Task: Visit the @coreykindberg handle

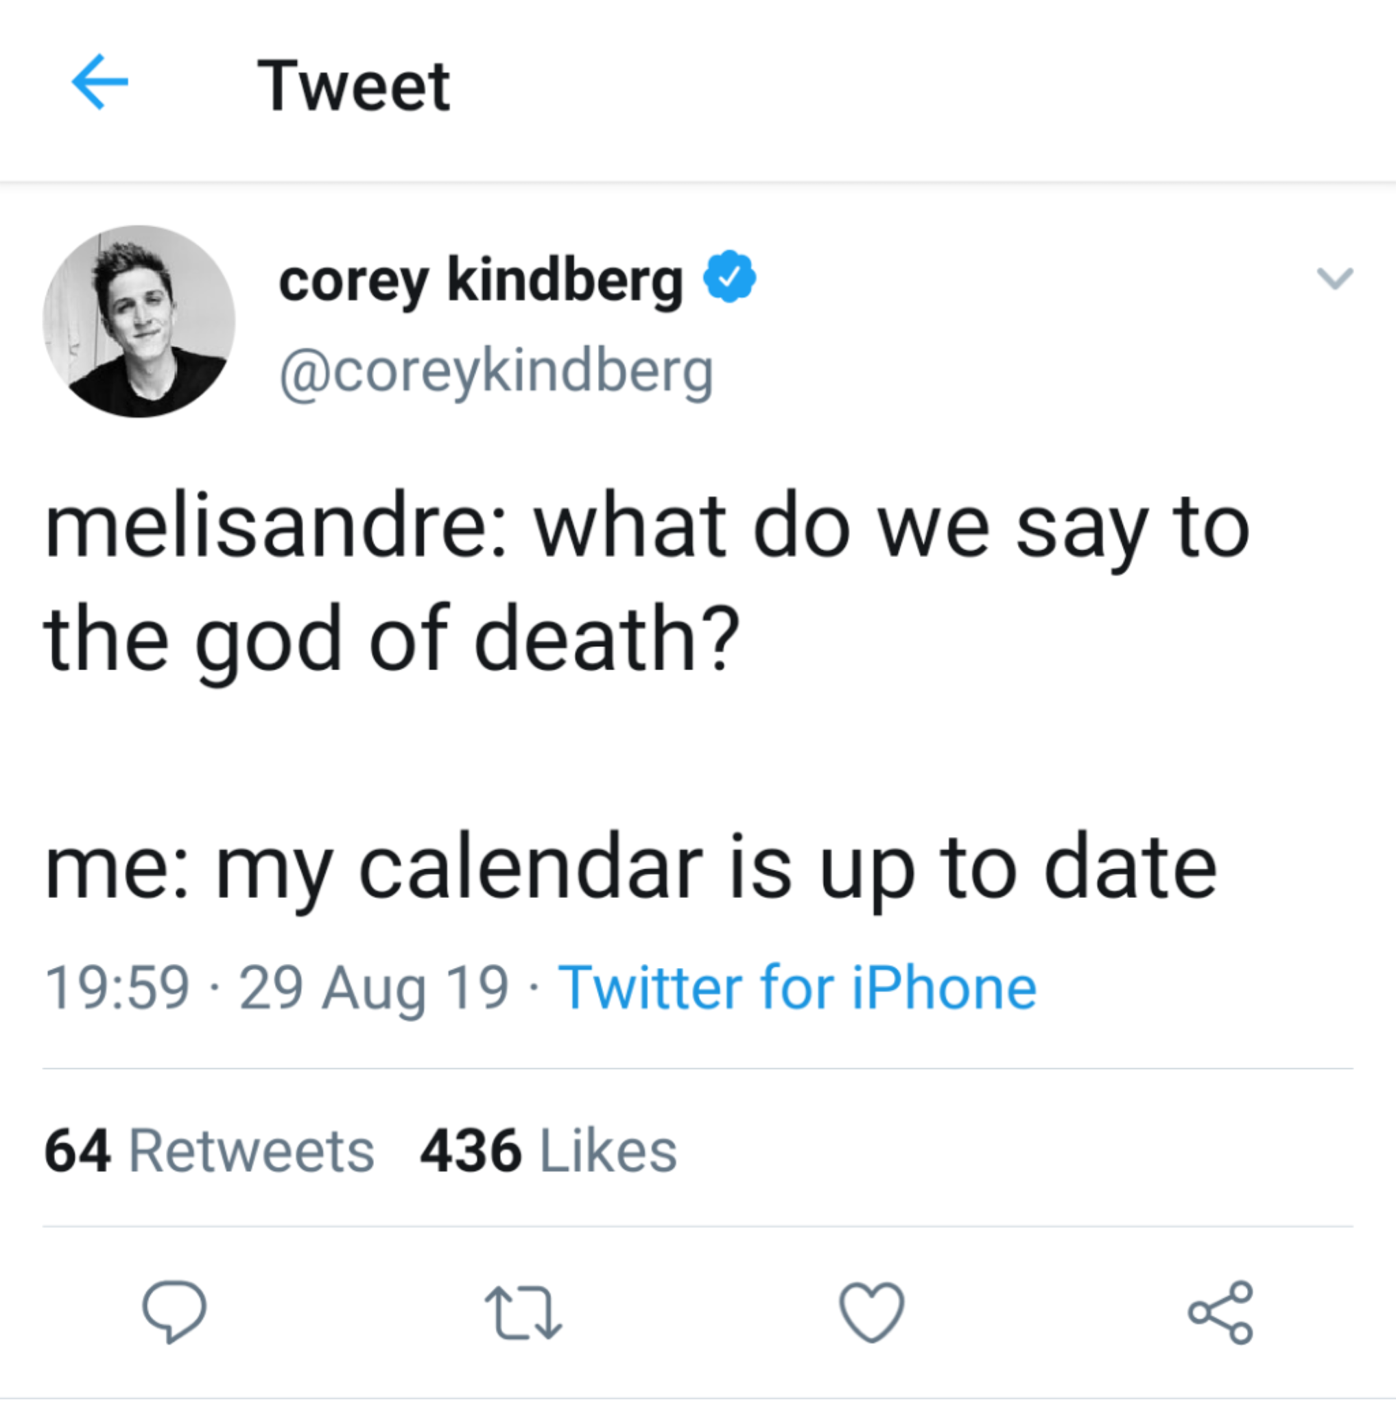Action: (497, 373)
